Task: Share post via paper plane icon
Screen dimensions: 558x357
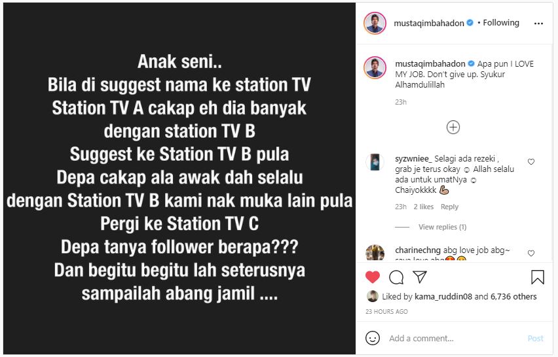Action: 420,277
